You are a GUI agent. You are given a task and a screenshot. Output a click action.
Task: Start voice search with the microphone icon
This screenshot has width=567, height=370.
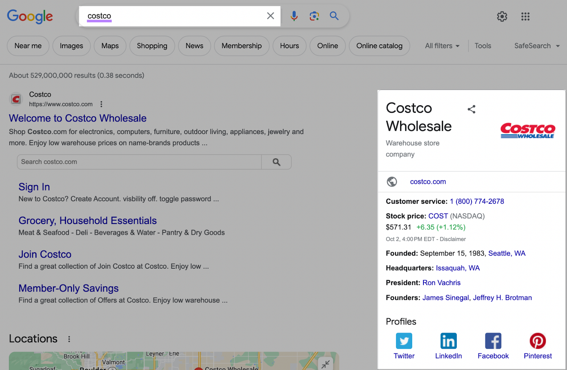pos(294,16)
